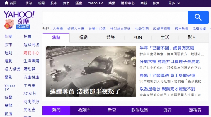The width and height of the screenshot is (211, 117).
Task: Open 新聞 in the left sidebar
Action: 8,37
